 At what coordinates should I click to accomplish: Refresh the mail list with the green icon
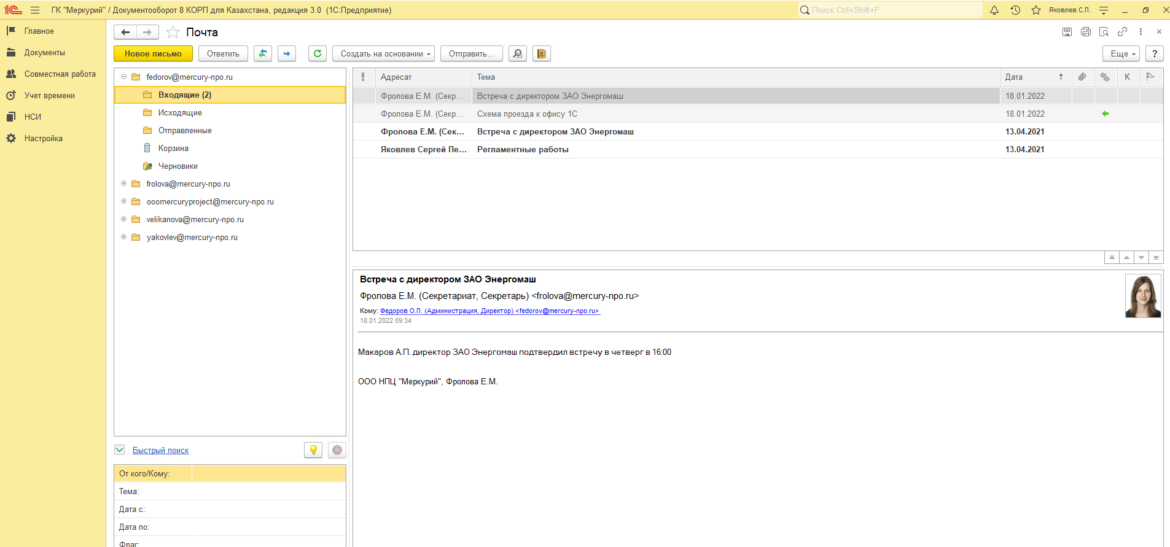(x=318, y=53)
